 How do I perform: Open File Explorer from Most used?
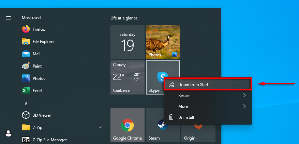click(x=38, y=42)
